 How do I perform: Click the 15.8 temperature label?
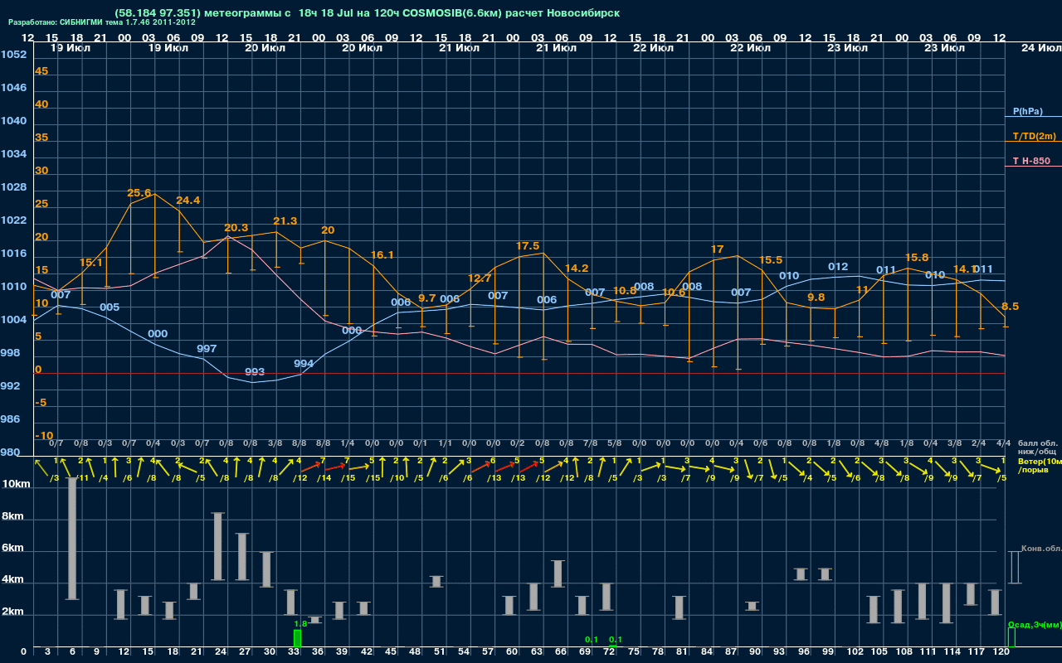917,258
